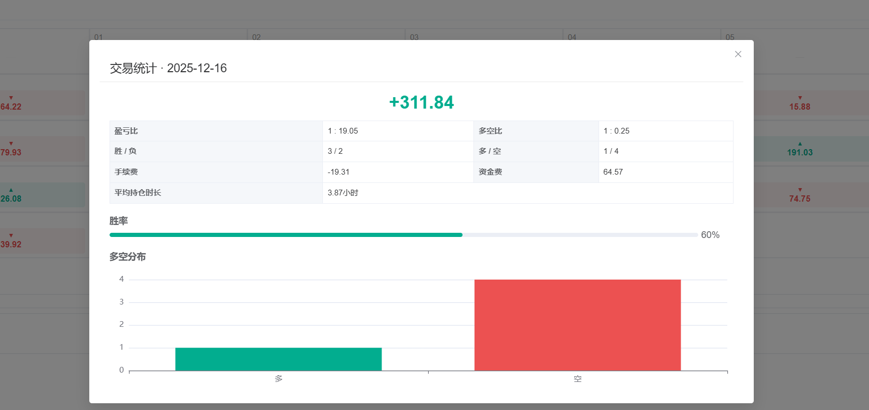Click the 资金费 value 64.57
The height and width of the screenshot is (410, 869).
(613, 172)
